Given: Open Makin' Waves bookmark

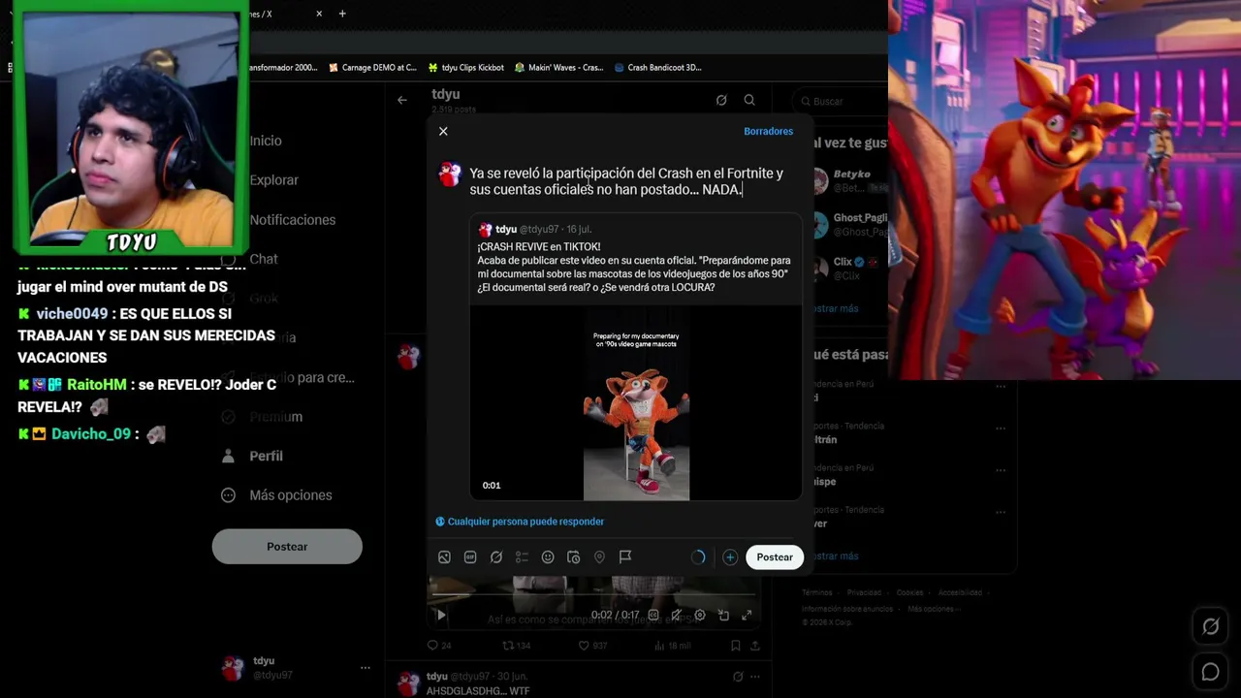Looking at the screenshot, I should tap(559, 68).
